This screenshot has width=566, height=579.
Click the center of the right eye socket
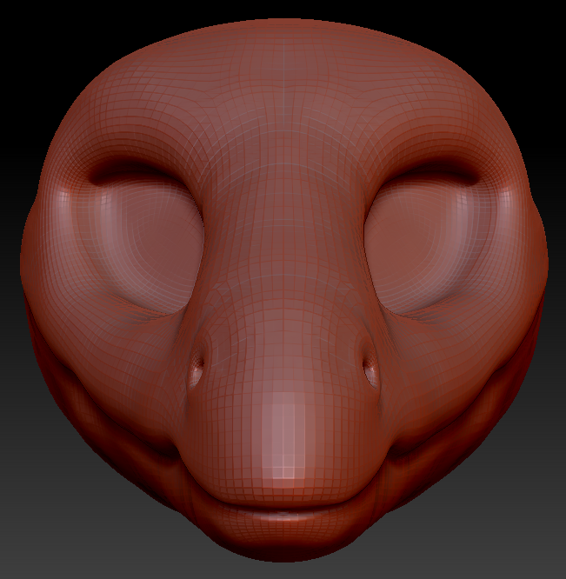pos(426,248)
